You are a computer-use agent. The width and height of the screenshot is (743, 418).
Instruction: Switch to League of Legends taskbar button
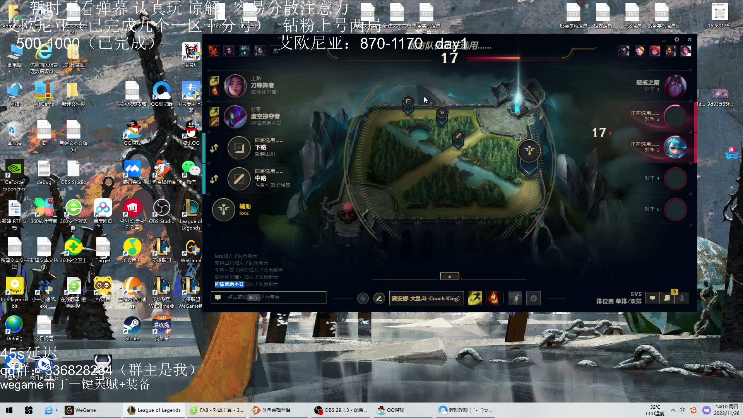[x=154, y=410]
